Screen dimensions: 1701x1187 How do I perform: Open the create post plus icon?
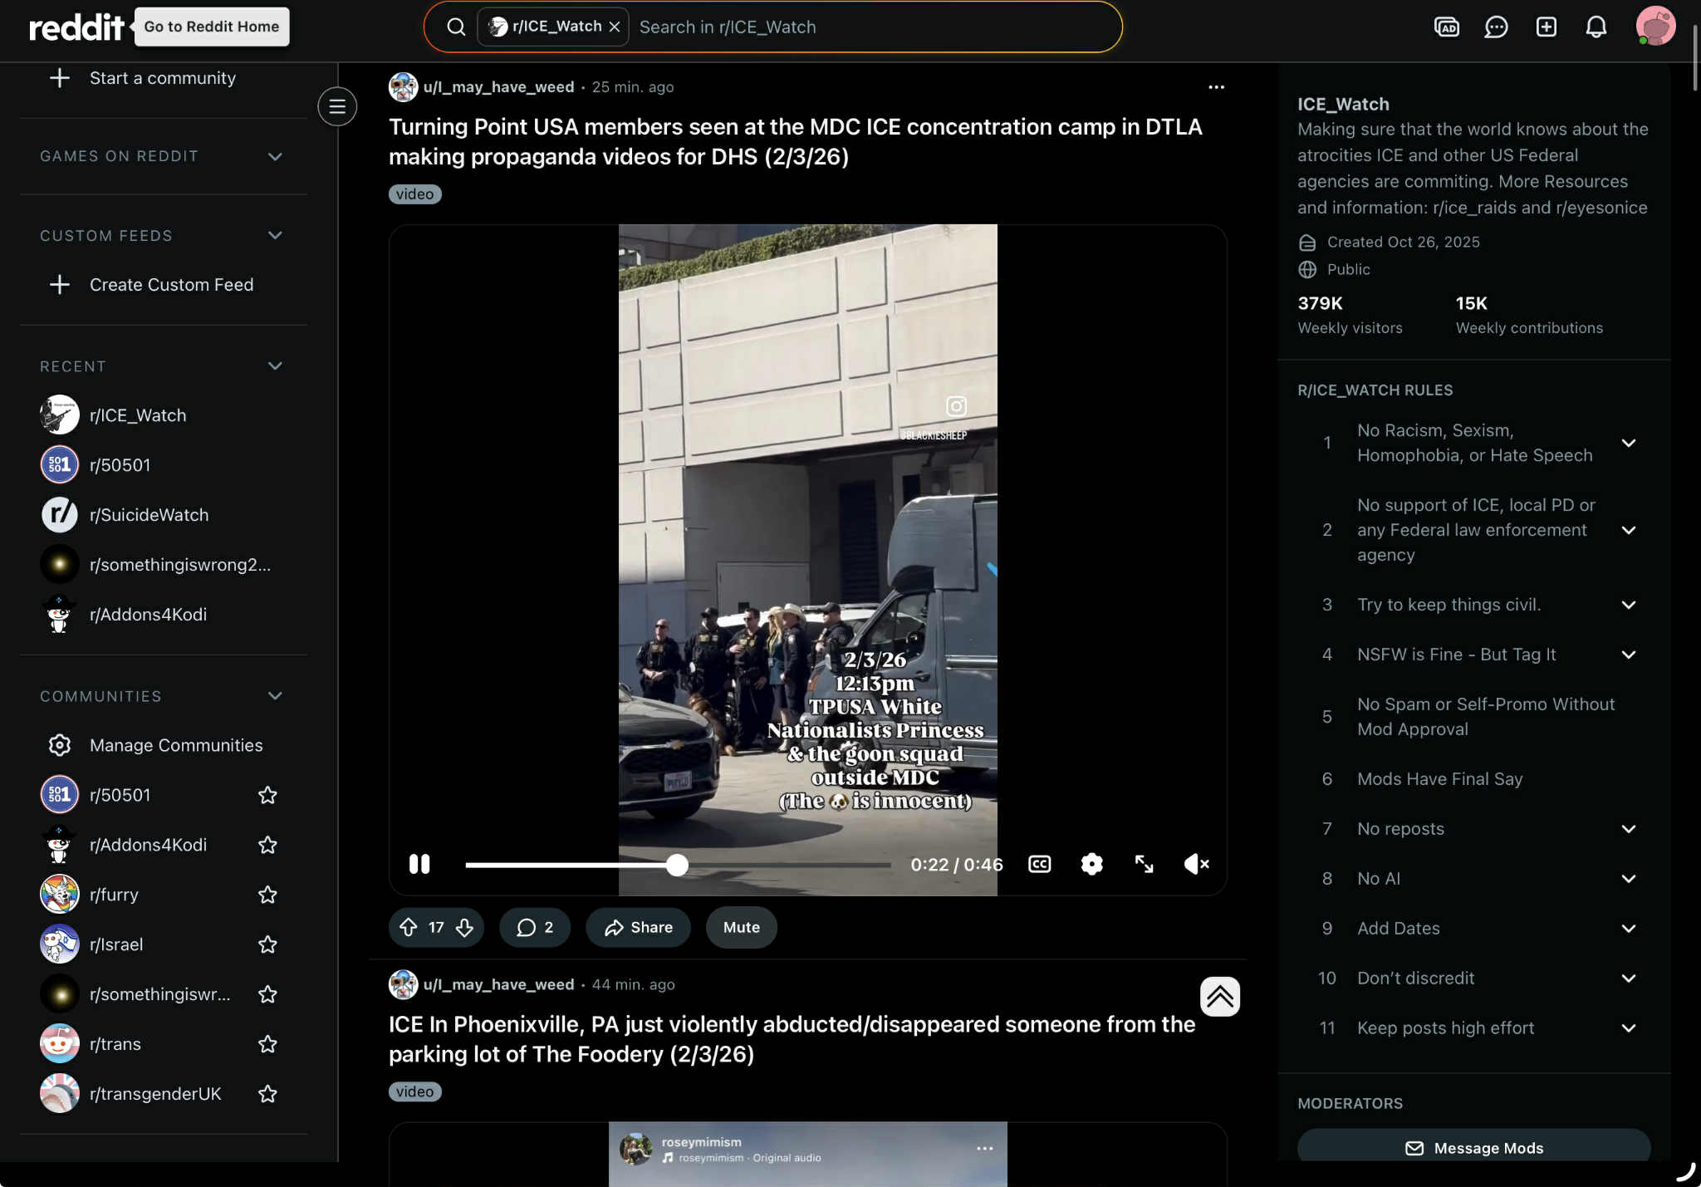(x=1546, y=27)
